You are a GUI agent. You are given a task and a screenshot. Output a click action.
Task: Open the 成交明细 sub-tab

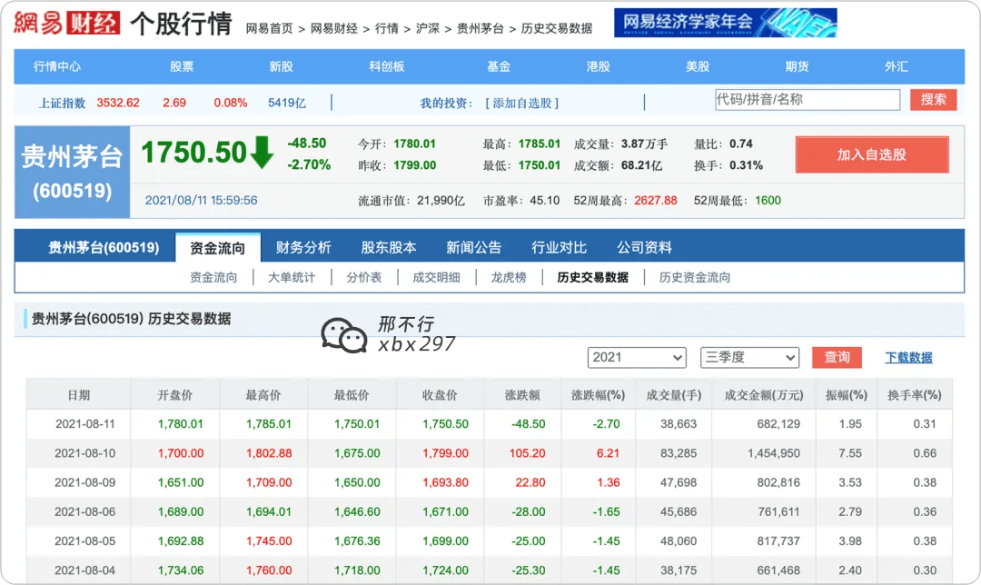click(436, 278)
